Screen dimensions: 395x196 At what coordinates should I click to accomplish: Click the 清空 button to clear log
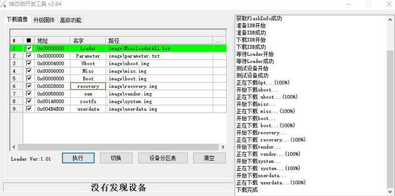(209, 158)
